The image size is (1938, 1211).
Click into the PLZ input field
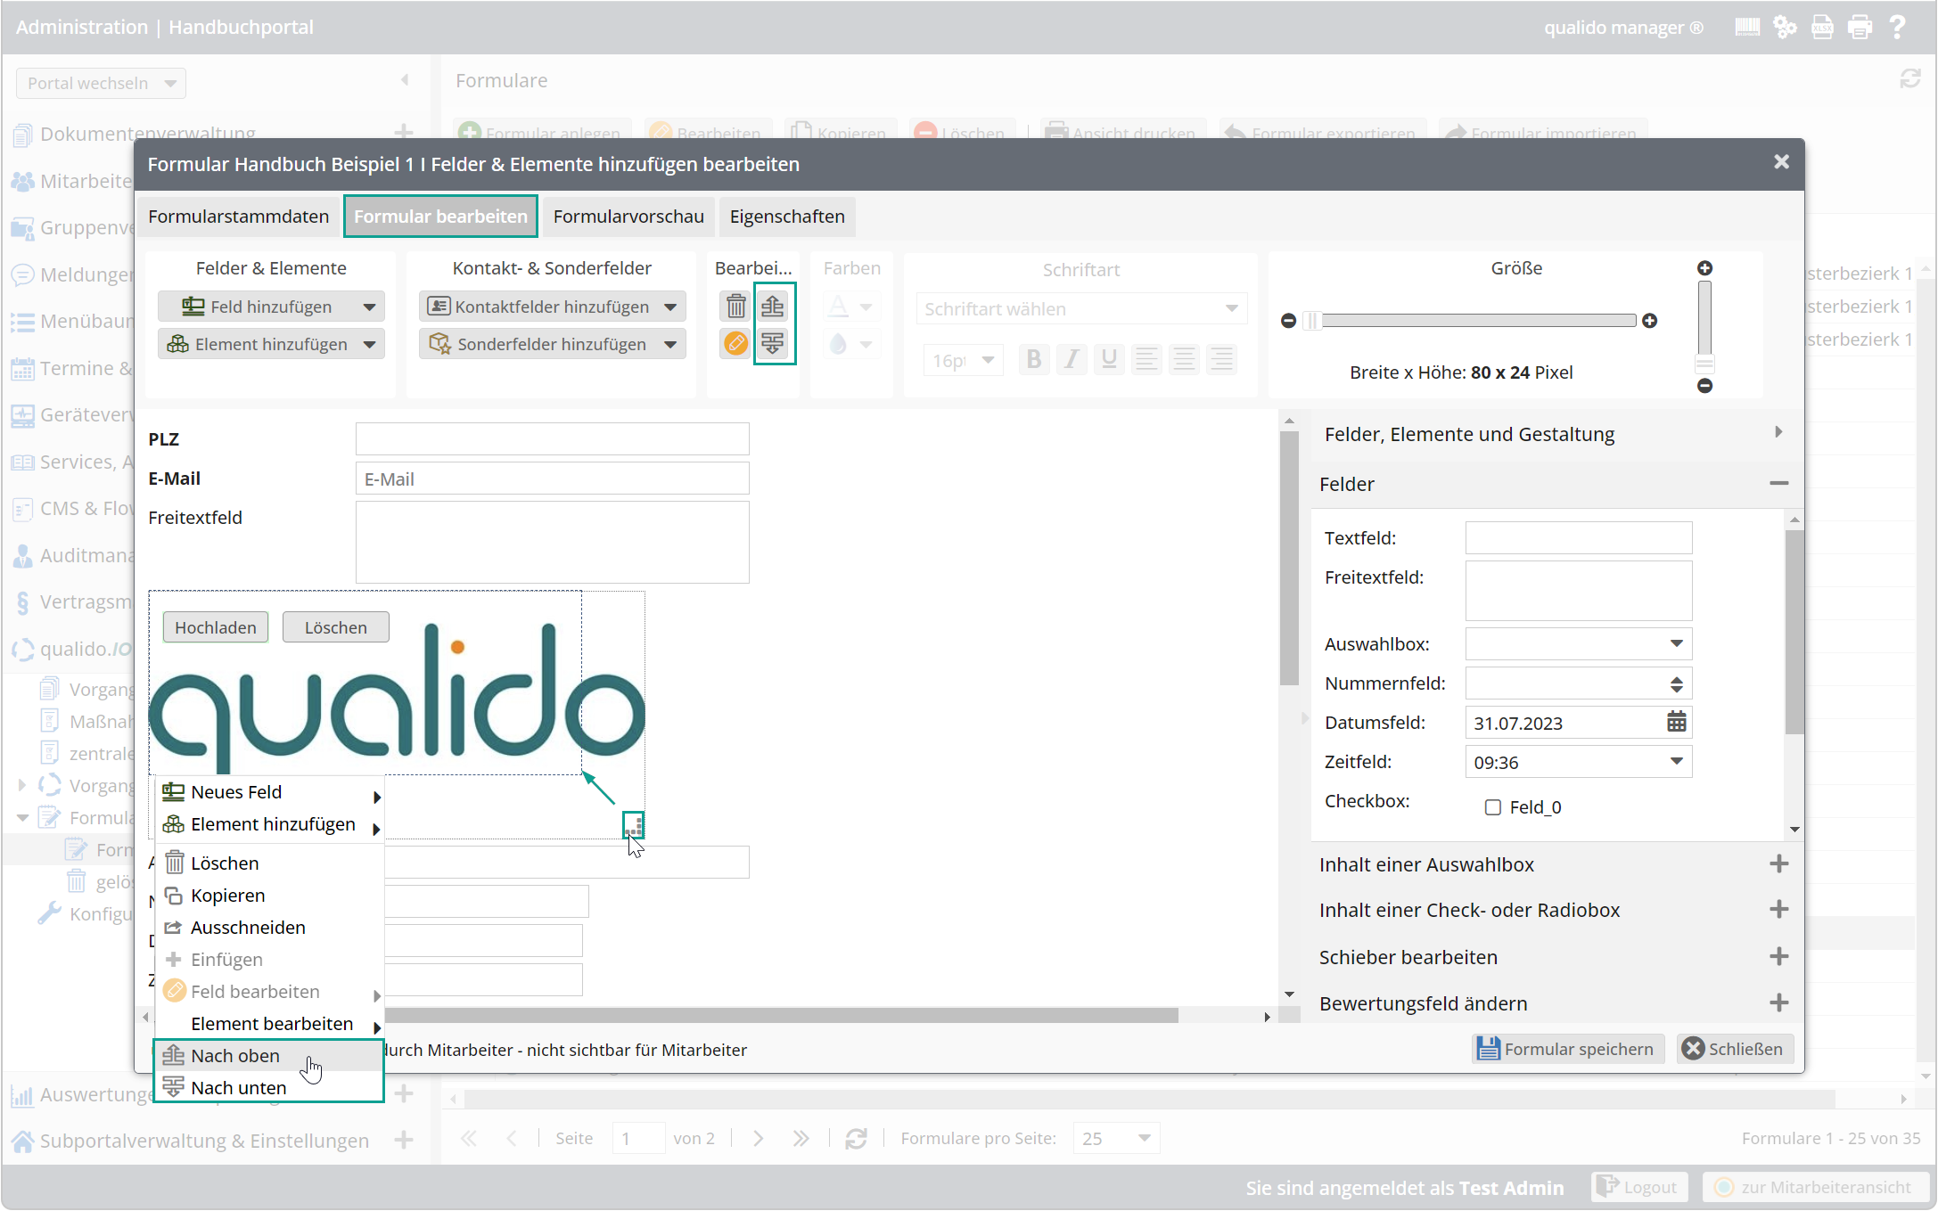point(552,438)
